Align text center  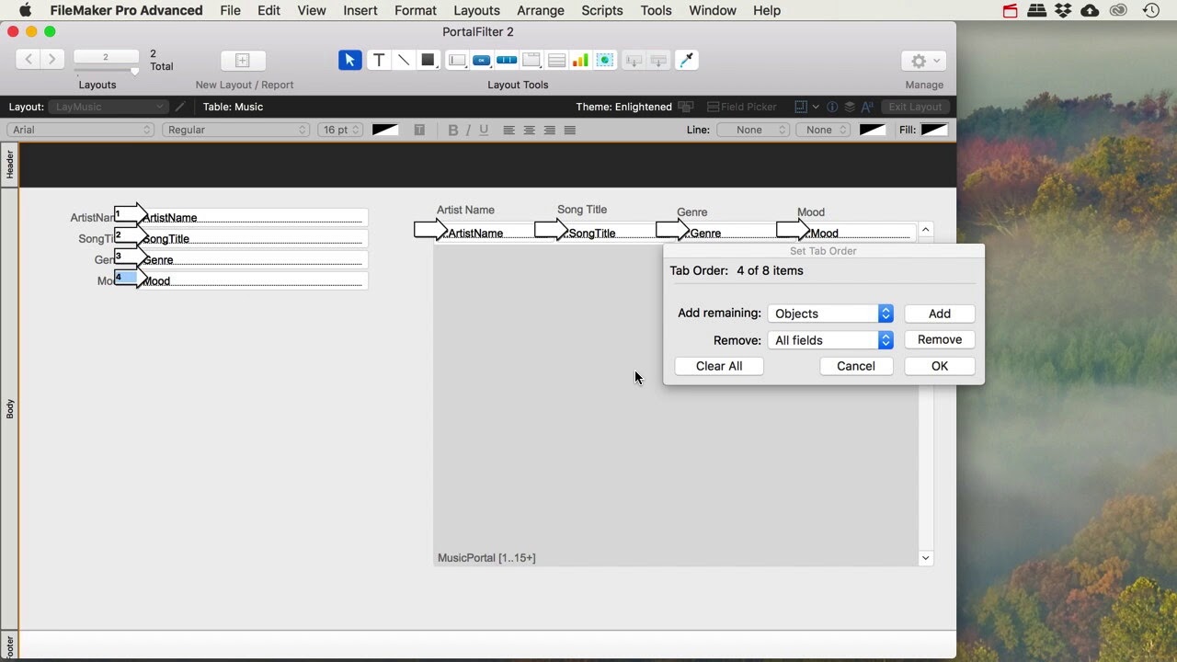[x=529, y=130]
